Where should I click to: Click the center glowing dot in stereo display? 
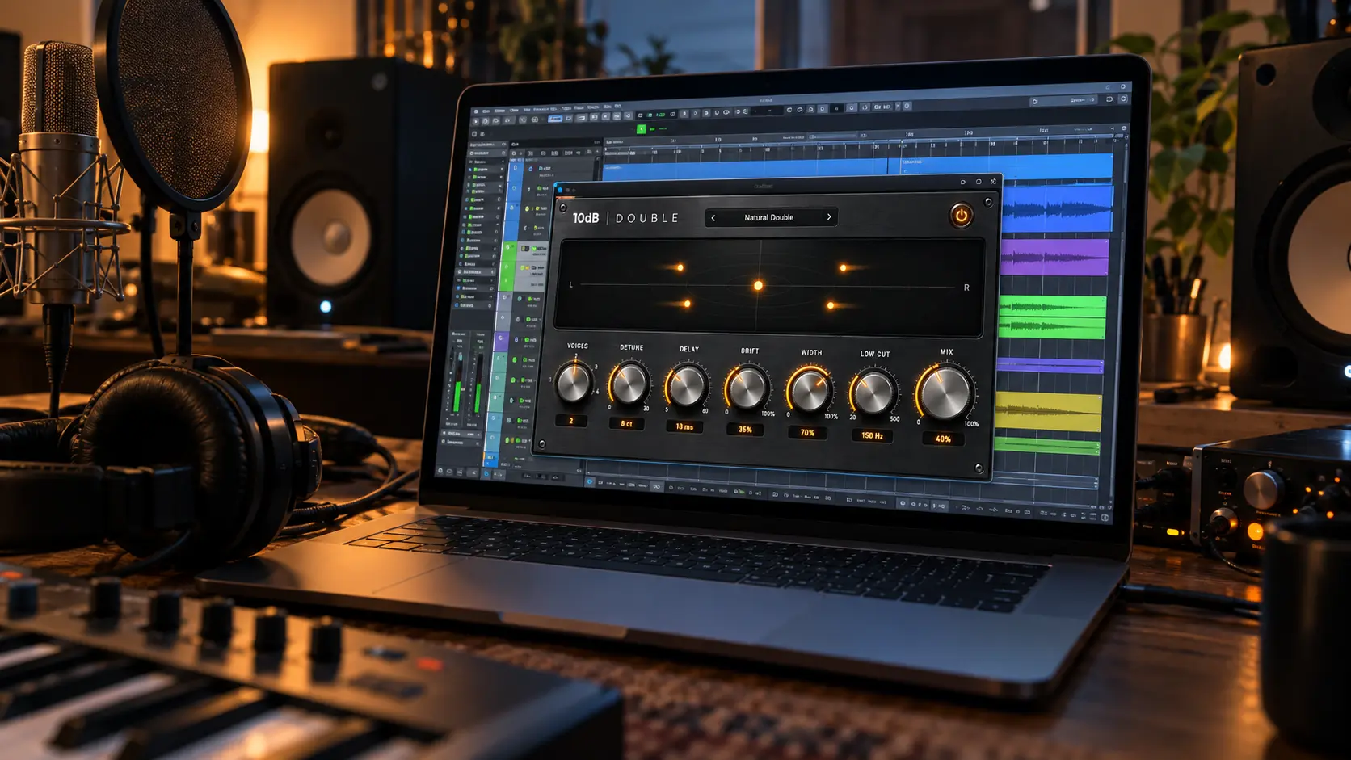click(x=758, y=285)
